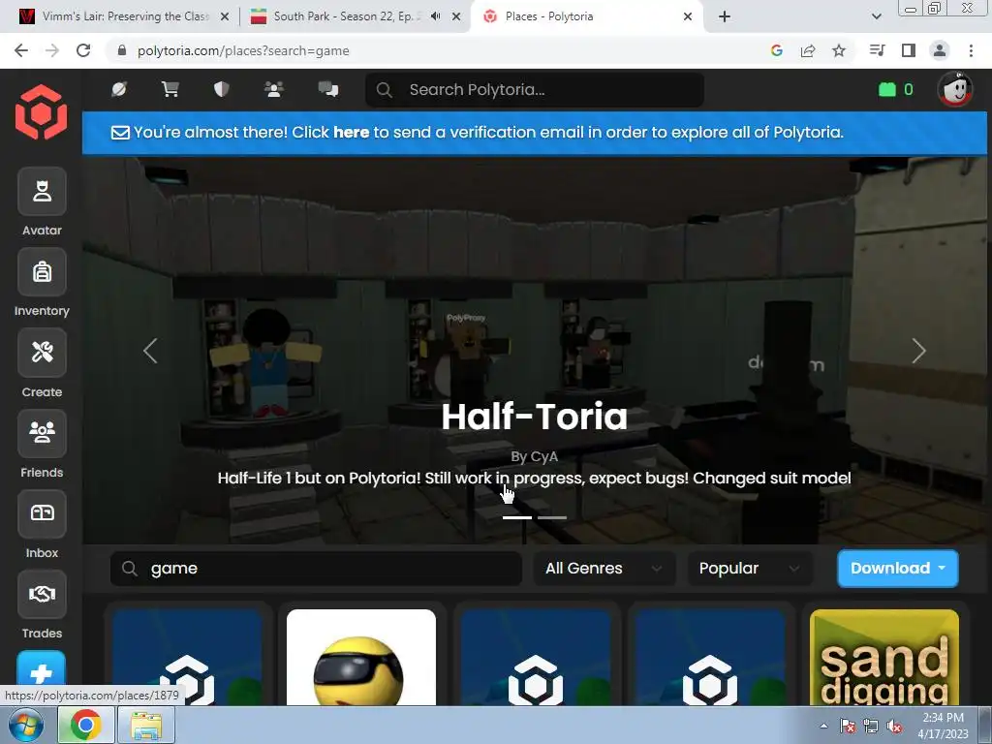Click the network status tray icon
The image size is (992, 744).
tap(871, 726)
